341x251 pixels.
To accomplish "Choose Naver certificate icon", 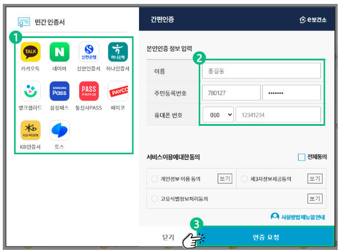I will pyautogui.click(x=60, y=52).
